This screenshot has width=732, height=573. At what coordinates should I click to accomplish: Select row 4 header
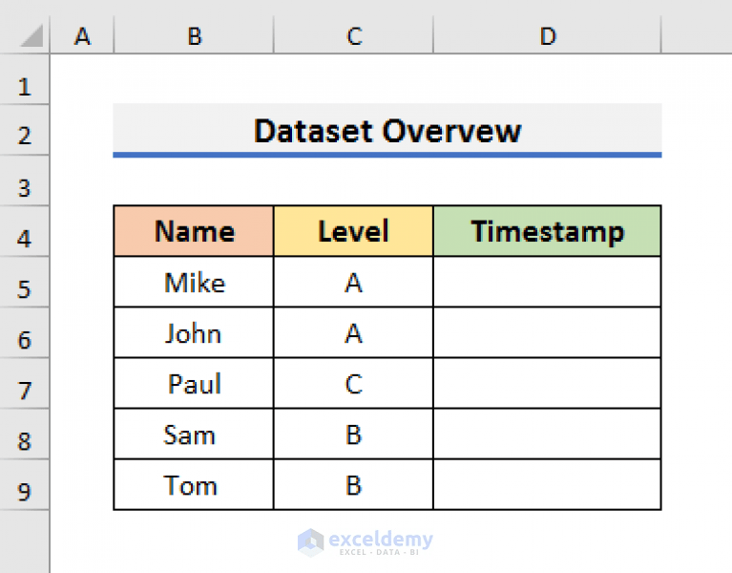(24, 231)
